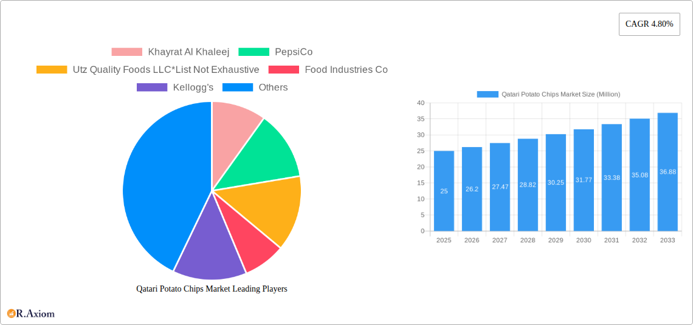Click the y-axis value 35

point(421,119)
